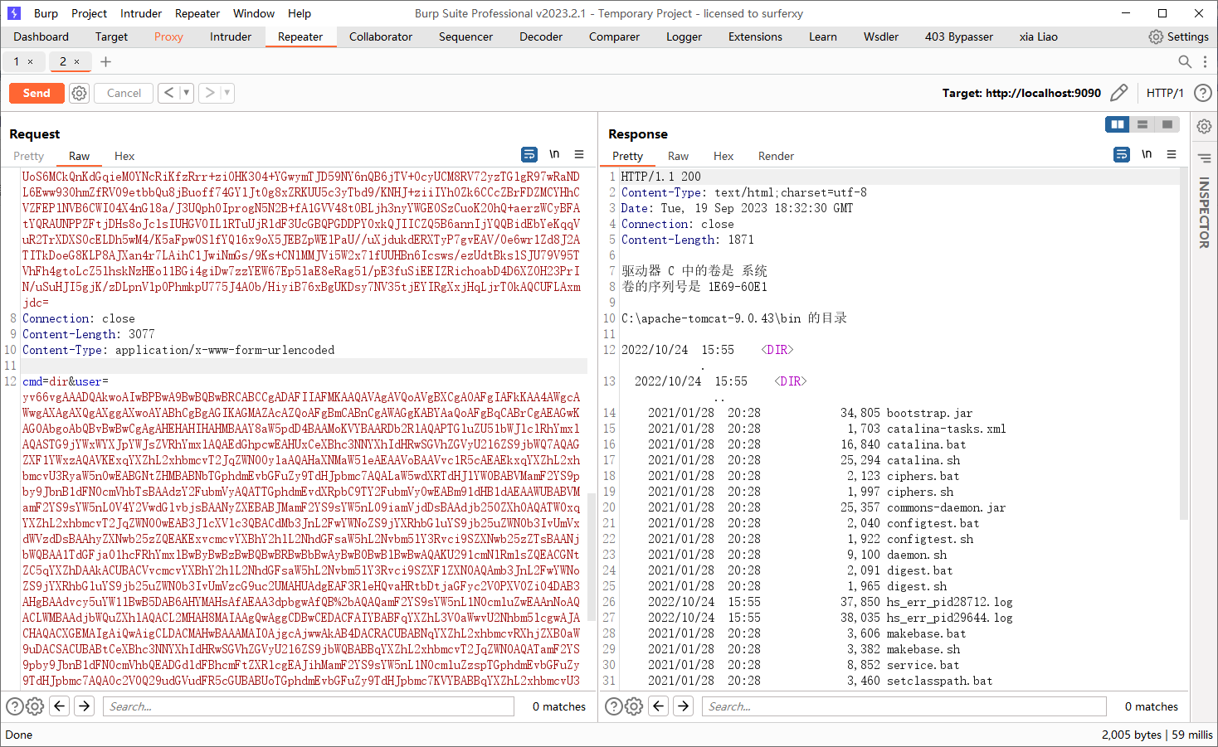Open Inspector settings gear on right sidebar
The image size is (1218, 747).
1204,126
